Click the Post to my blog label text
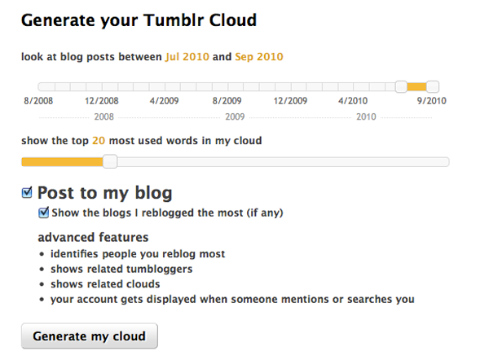Image resolution: width=489 pixels, height=364 pixels. pyautogui.click(x=105, y=193)
